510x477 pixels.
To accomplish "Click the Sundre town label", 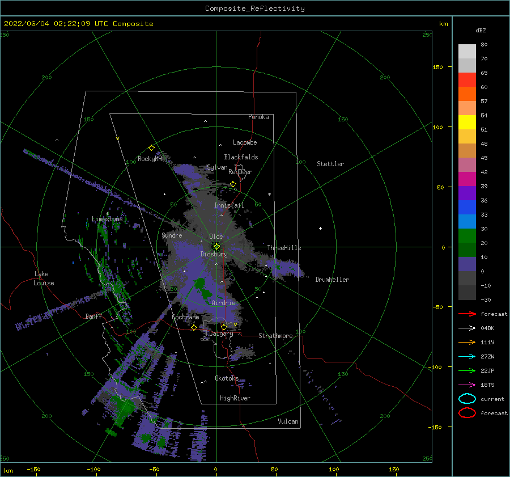I will 172,235.
